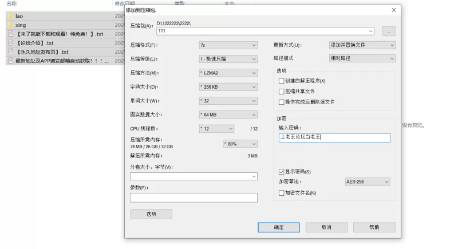Image resolution: width=458 pixels, height=249 pixels.
Task: Select the 【来了就能下载和观看！纯免费！】.txt file name
Action: 60,34
